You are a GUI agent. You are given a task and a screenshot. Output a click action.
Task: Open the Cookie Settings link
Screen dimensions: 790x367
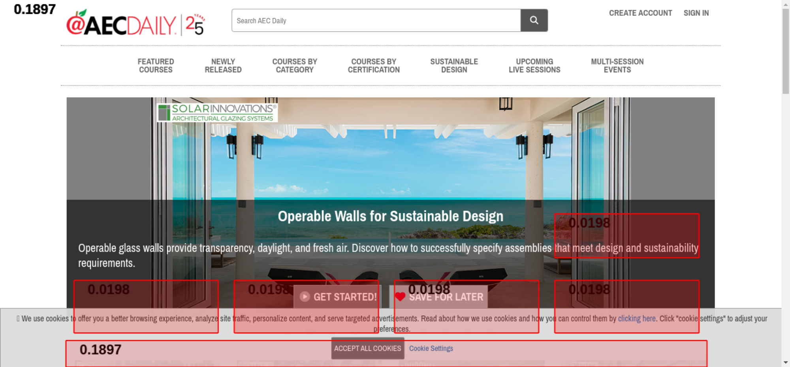[x=431, y=348]
